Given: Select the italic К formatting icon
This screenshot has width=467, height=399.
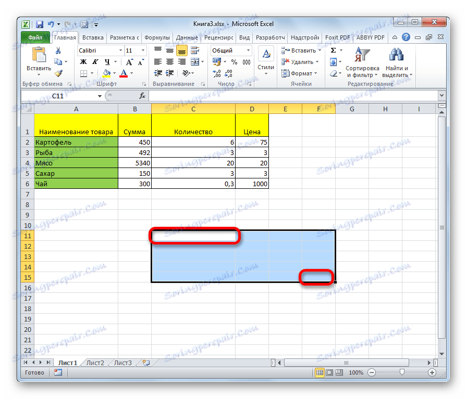Looking at the screenshot, I should 94,61.
